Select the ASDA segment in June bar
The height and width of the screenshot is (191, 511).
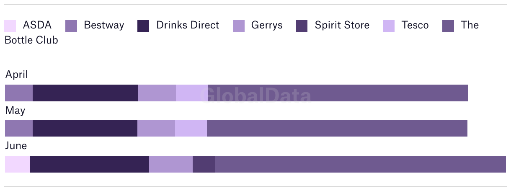18,164
